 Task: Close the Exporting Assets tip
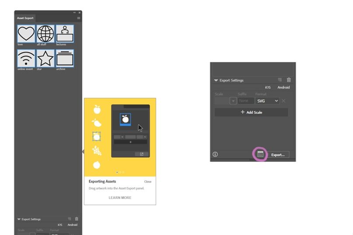[x=148, y=182]
